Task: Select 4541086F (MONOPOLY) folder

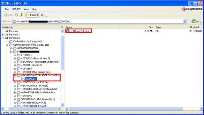Action: [34, 103]
